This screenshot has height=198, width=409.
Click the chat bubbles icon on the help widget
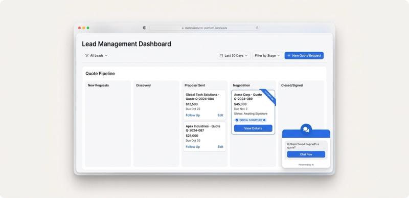tap(306, 129)
